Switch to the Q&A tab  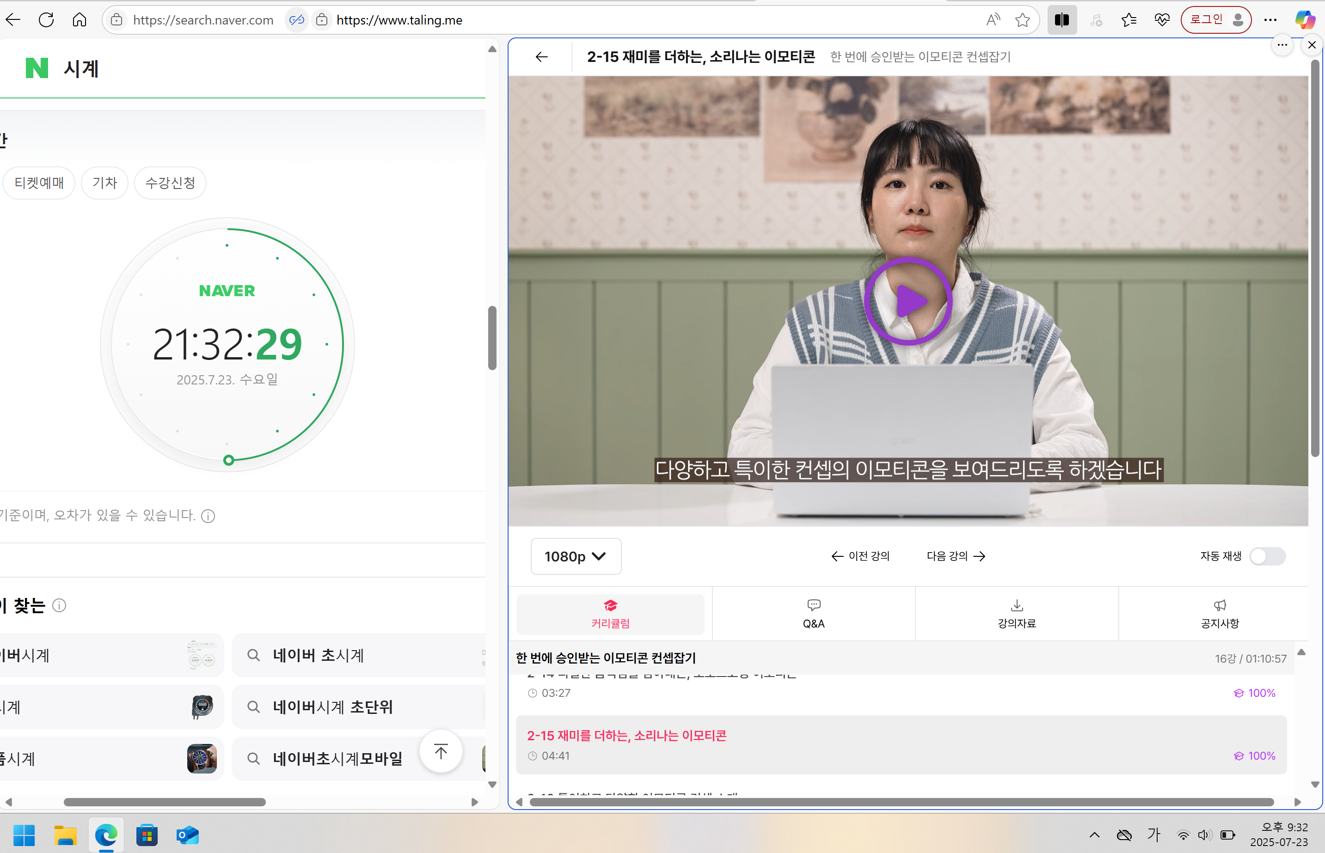pos(813,613)
